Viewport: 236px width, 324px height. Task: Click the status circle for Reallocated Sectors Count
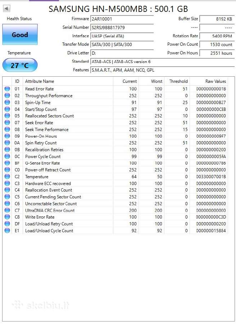7,116
